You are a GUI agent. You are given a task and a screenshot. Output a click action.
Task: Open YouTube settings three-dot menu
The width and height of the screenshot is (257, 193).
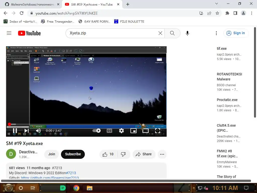click(216, 33)
